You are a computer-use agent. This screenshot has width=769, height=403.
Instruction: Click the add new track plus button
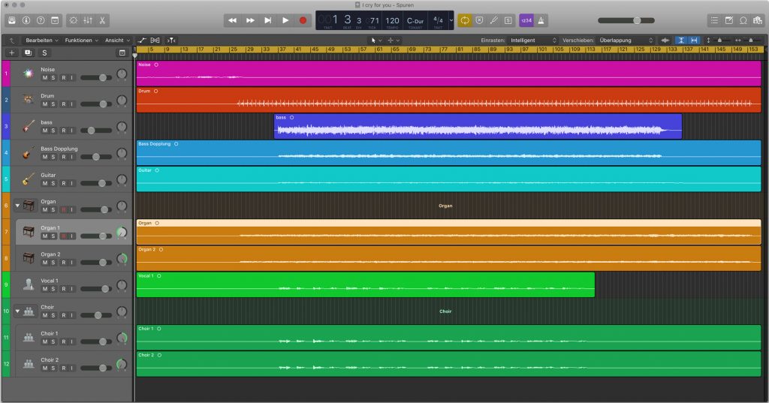(11, 53)
